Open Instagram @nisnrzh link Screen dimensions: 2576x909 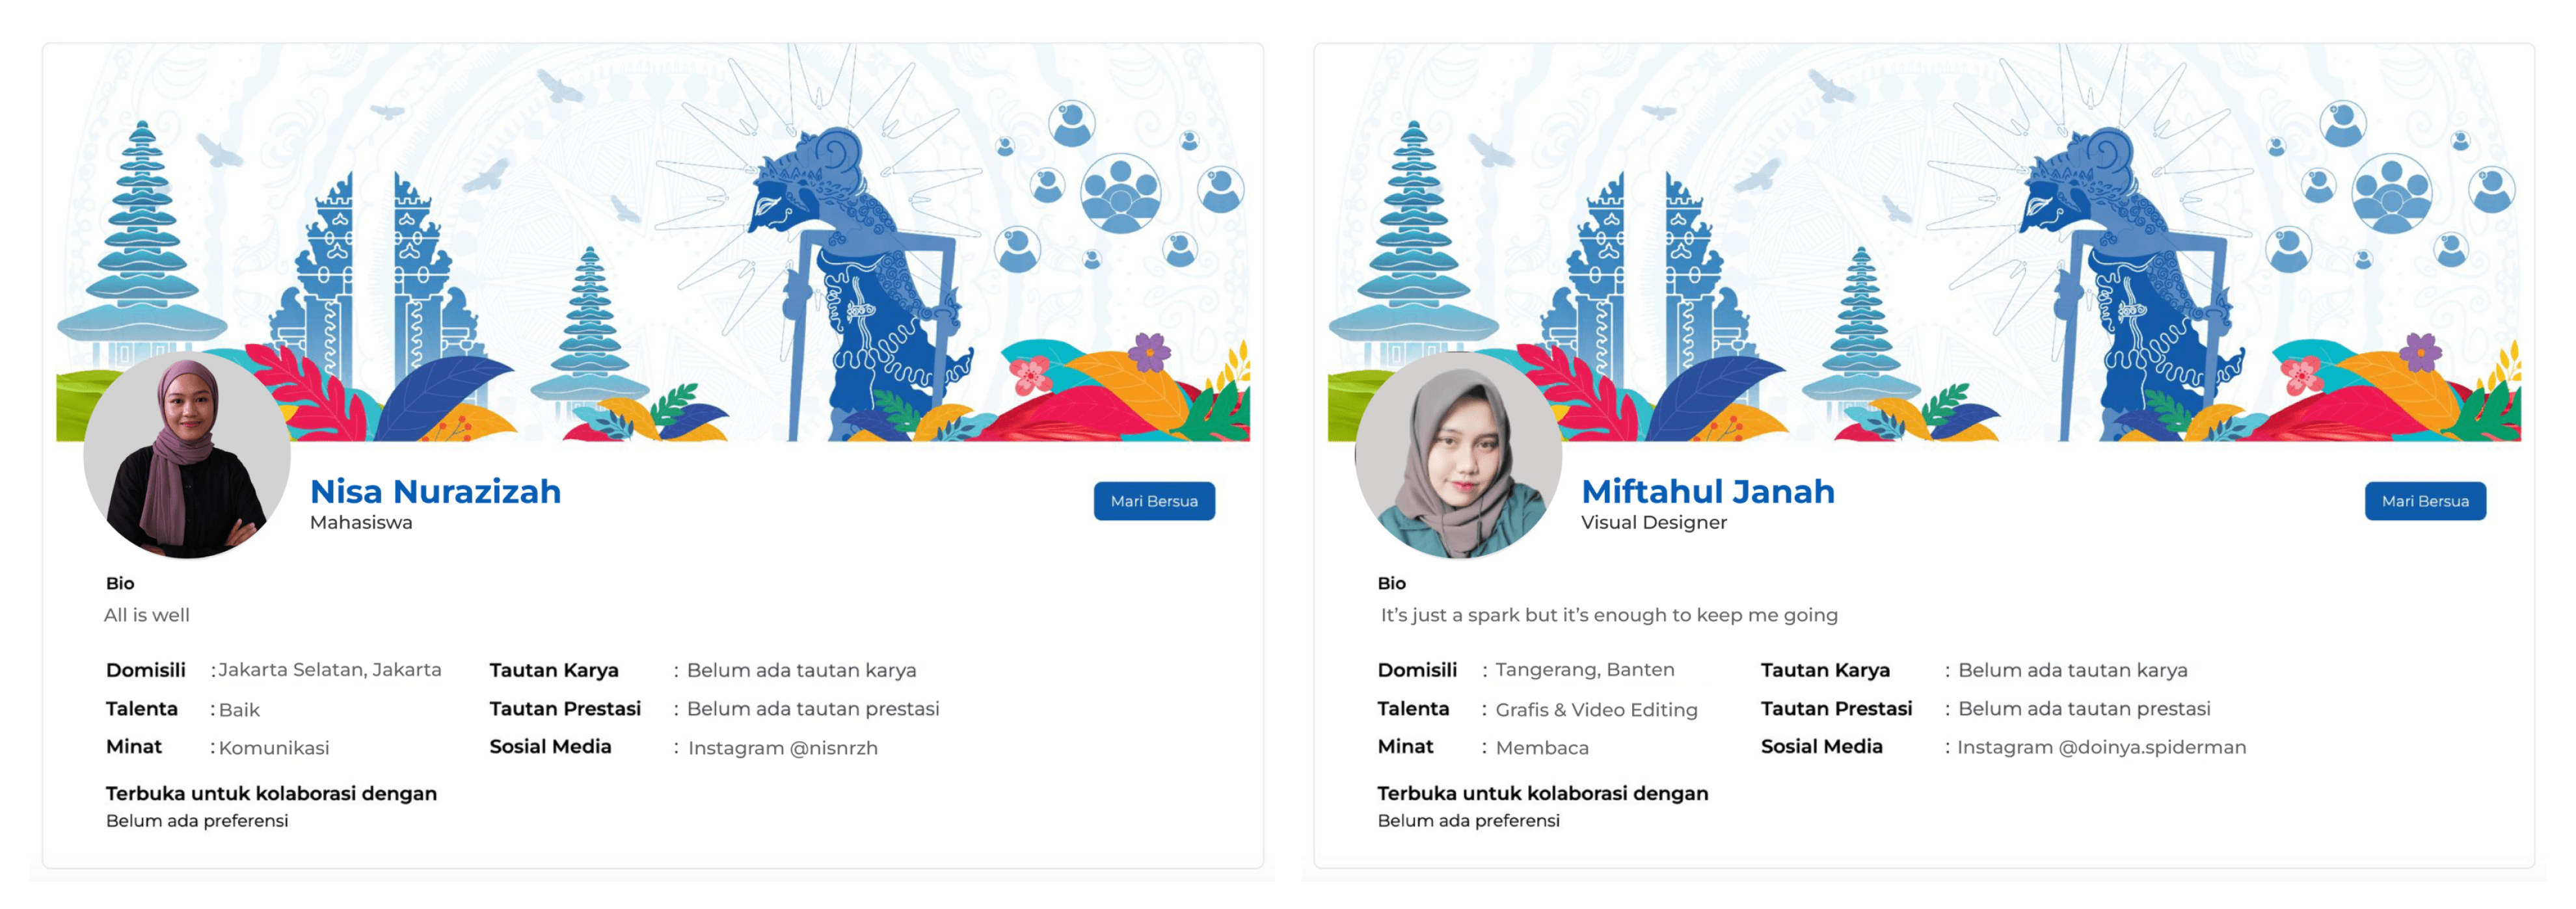pyautogui.click(x=783, y=748)
